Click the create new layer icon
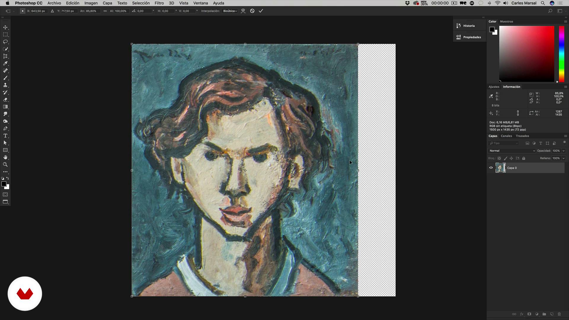The height and width of the screenshot is (320, 569). click(552, 314)
